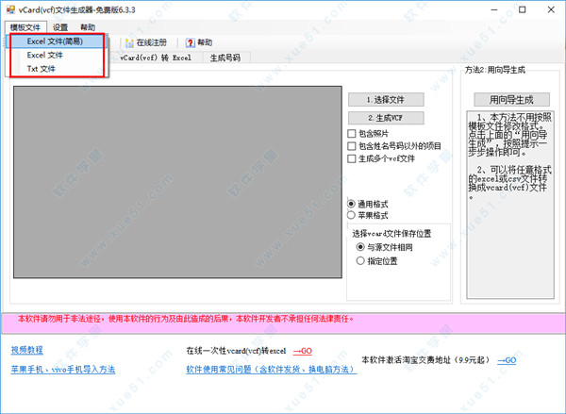Open the 视频教程 link
The image size is (566, 414).
[27, 350]
